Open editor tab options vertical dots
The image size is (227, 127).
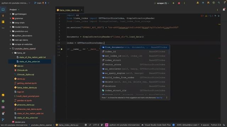click(x=217, y=10)
